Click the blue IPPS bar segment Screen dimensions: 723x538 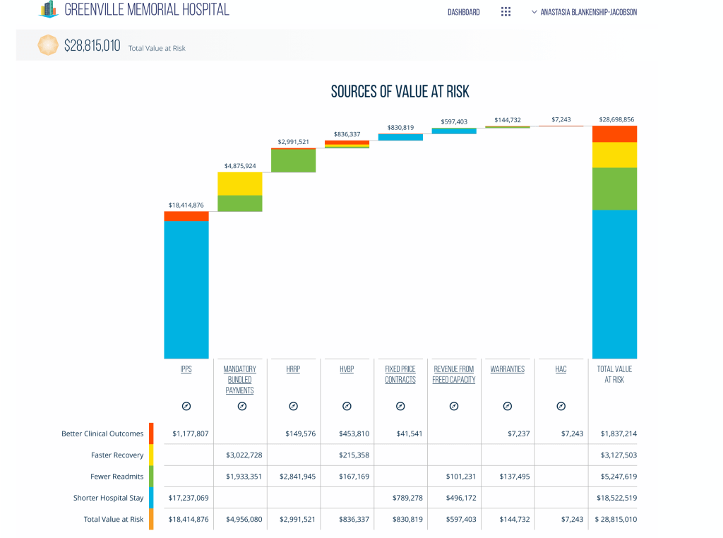[x=186, y=289]
